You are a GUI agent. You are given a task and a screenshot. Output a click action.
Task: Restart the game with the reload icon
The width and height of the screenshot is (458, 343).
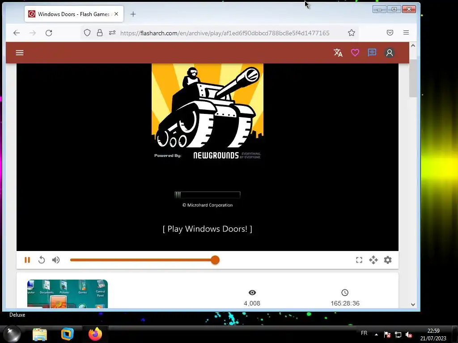point(42,260)
